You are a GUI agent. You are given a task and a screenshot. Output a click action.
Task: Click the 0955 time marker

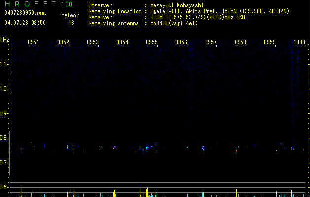(x=152, y=42)
